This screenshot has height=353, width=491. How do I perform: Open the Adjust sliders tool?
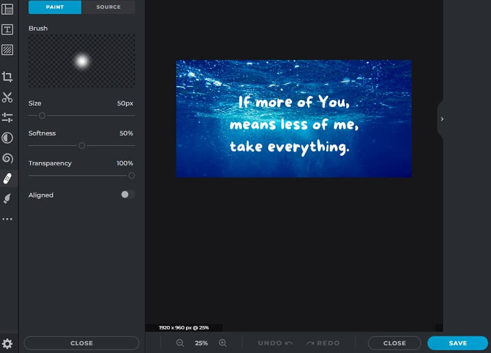(x=7, y=117)
